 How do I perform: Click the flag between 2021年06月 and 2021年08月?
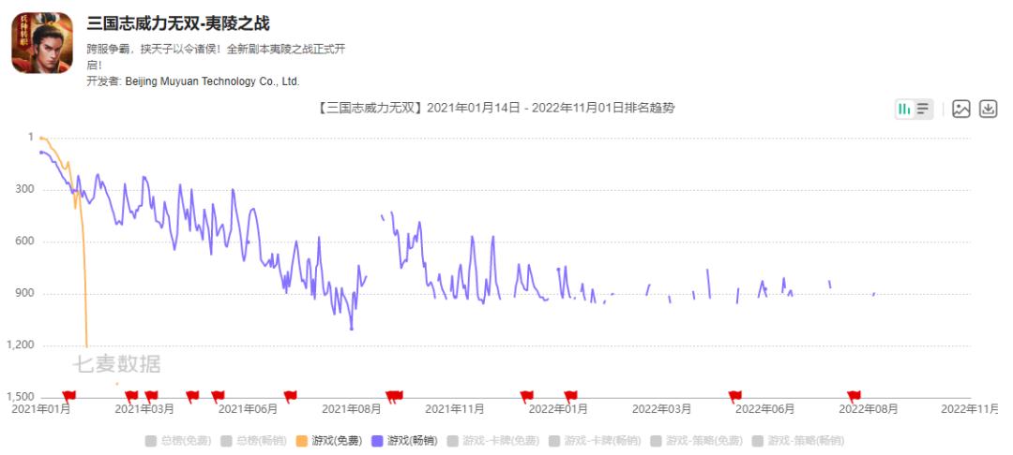[x=290, y=396]
